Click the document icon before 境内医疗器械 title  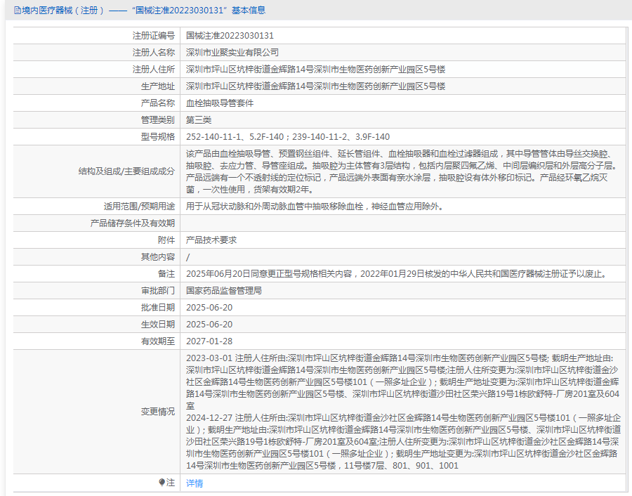pyautogui.click(x=18, y=11)
